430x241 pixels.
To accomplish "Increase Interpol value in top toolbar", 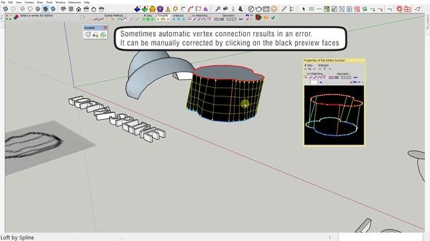I will pos(183,19).
